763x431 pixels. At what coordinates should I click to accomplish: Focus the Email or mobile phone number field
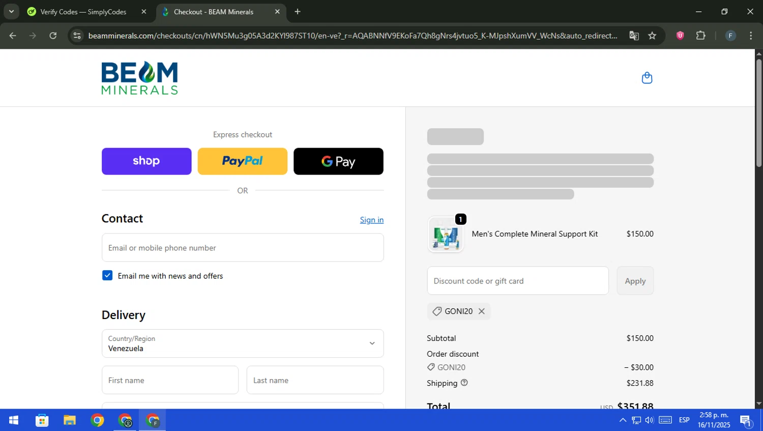[243, 248]
